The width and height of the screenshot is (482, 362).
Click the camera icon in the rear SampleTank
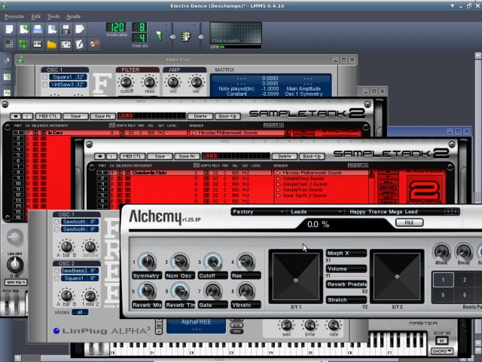pos(16,116)
